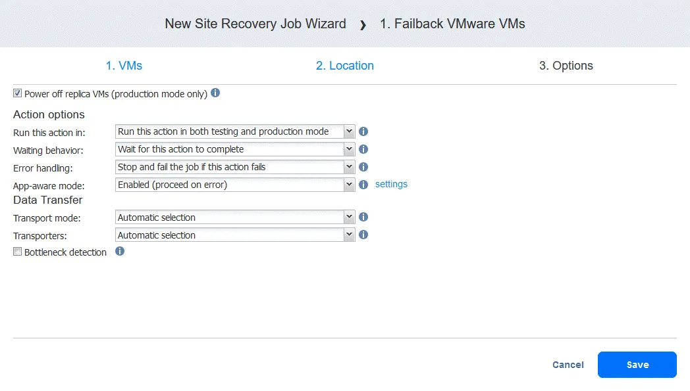Open the Bottleneck detection info tooltip

pos(119,251)
